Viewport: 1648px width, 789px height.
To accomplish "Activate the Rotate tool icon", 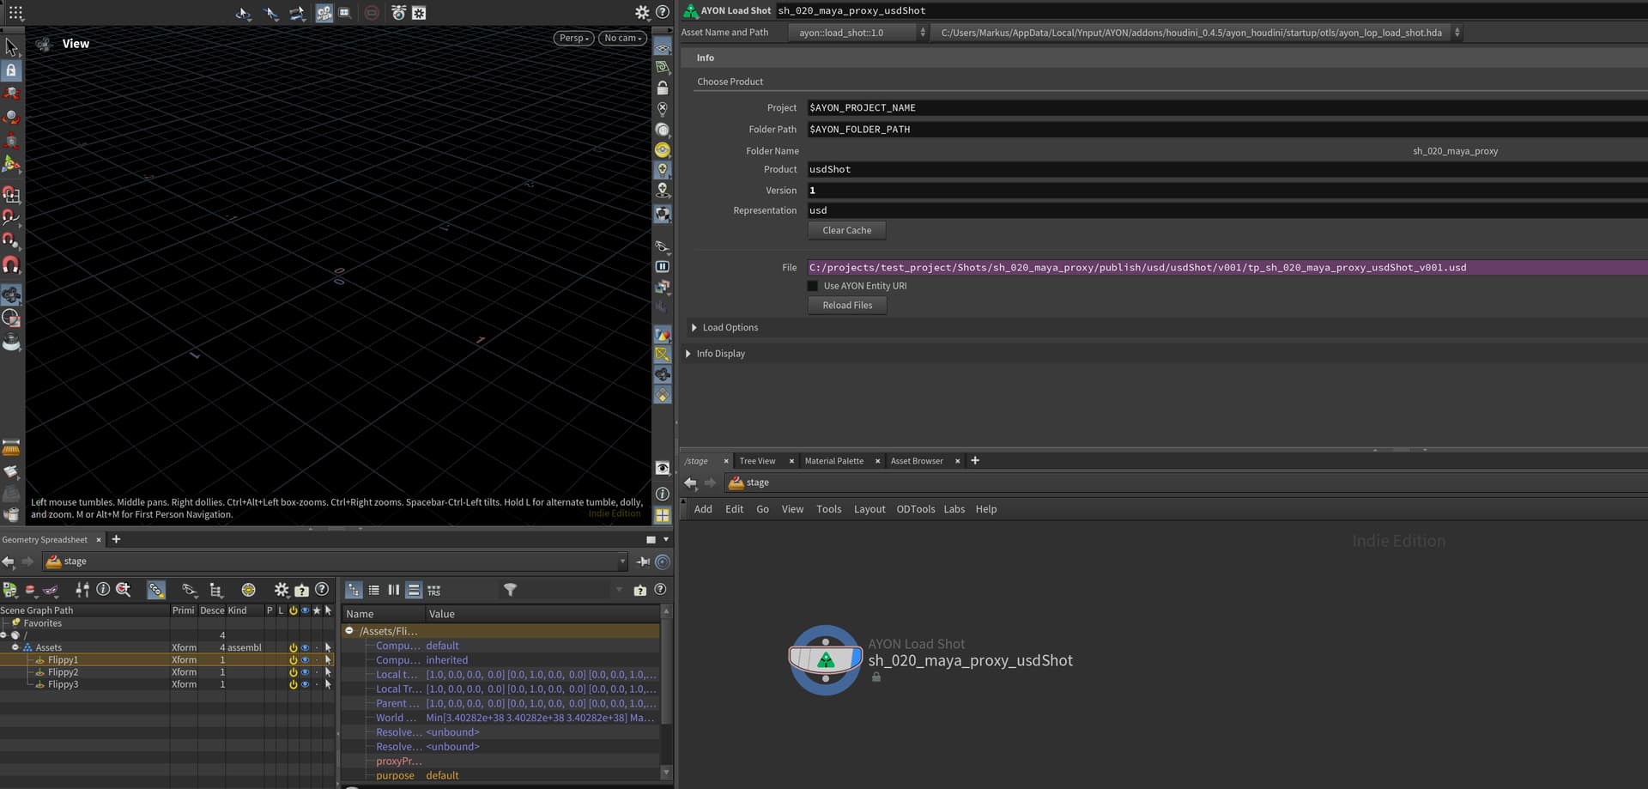I will (x=11, y=116).
